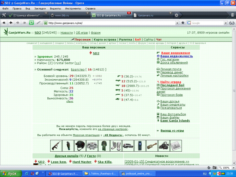Open the zoom 100% dropdown
The width and height of the screenshot is (236, 177).
(233, 168)
